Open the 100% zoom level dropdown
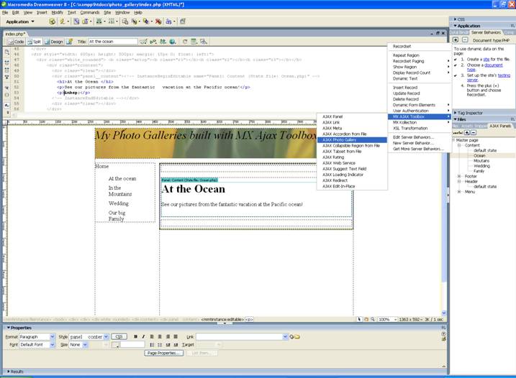516x378 pixels. click(x=395, y=319)
